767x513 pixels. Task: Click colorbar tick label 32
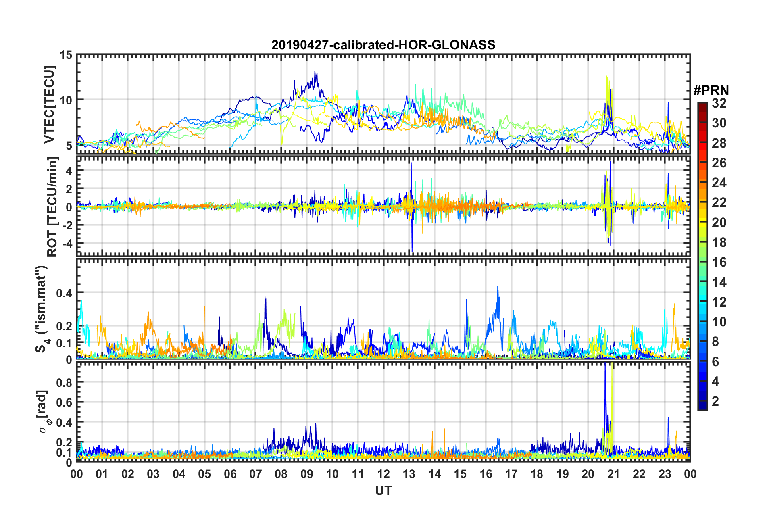[719, 103]
